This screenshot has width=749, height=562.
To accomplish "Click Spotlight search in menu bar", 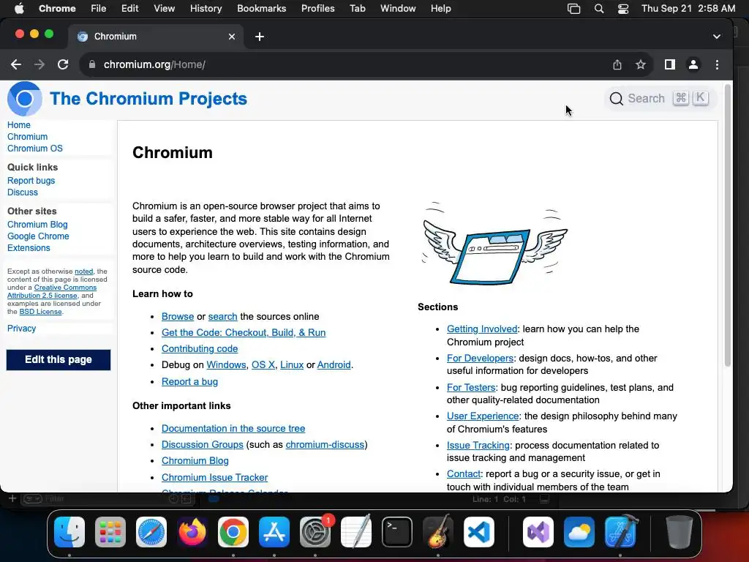I will (x=598, y=9).
